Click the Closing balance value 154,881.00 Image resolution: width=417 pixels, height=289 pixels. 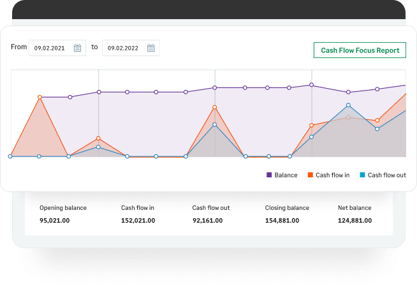[282, 220]
